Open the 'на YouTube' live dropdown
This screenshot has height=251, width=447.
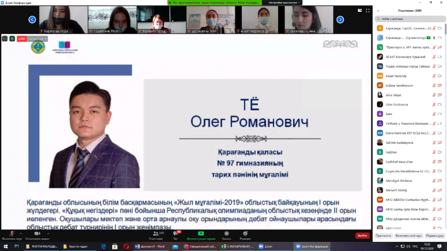[38, 39]
